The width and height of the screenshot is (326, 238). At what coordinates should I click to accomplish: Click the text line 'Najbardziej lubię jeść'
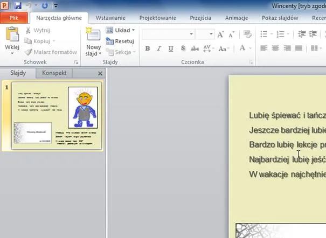(x=288, y=159)
